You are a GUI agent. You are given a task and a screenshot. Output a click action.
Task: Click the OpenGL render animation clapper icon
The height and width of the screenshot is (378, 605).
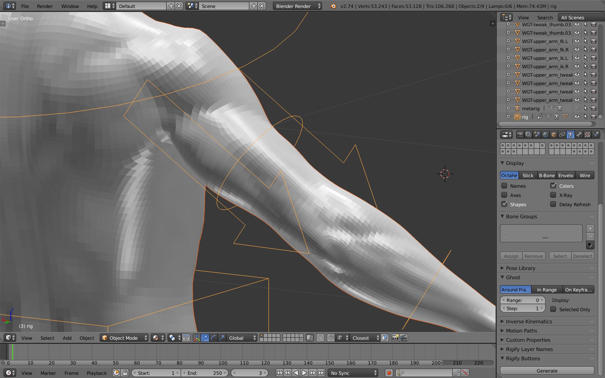404,338
